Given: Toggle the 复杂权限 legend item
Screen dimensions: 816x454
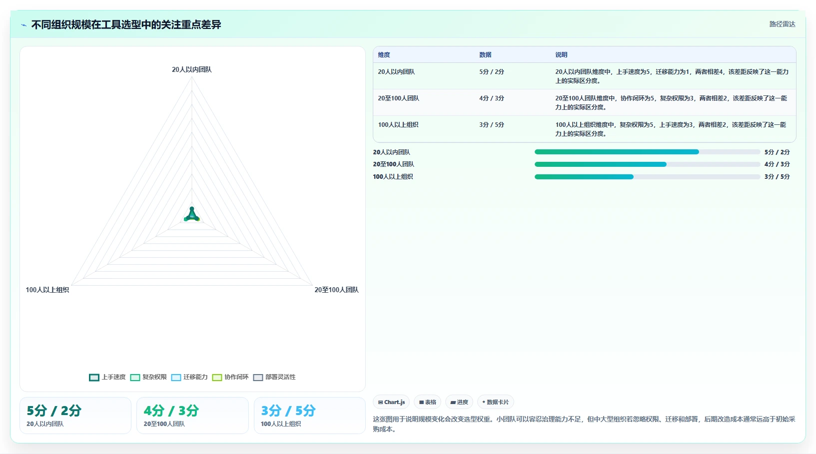Looking at the screenshot, I should 148,377.
